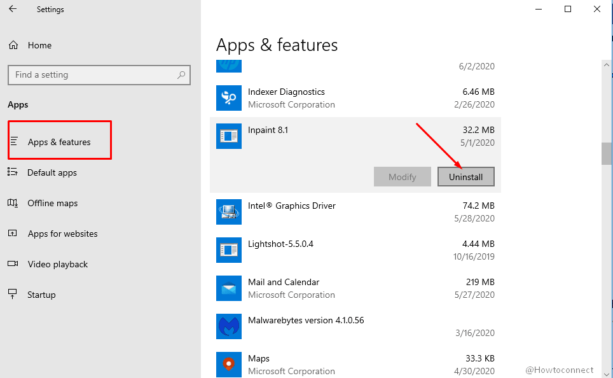Screen dimensions: 613x378
Task: Click the 74.2 MB size text
Action: pos(479,206)
